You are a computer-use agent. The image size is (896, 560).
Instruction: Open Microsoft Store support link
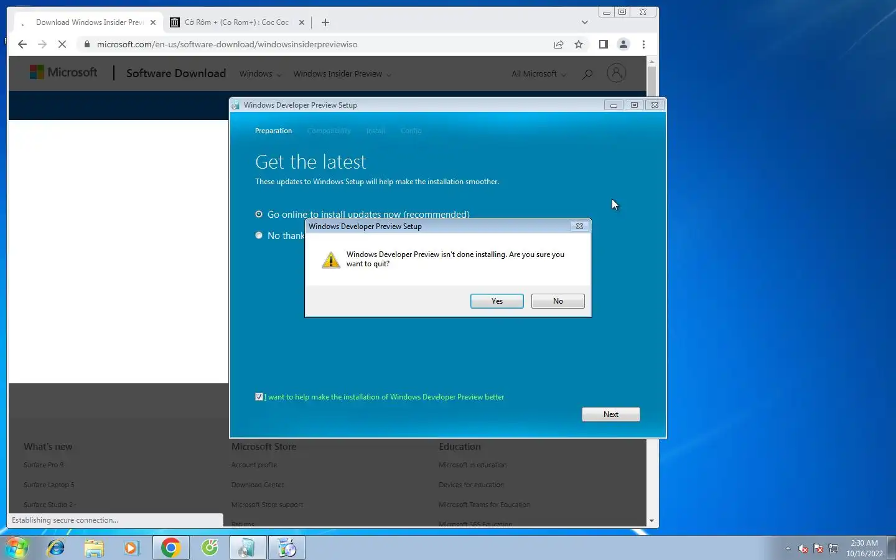pos(267,505)
